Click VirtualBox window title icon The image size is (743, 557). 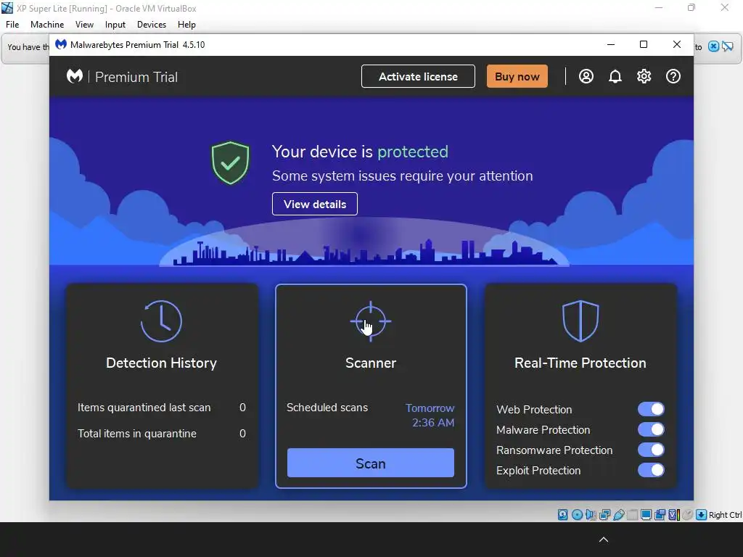point(7,8)
